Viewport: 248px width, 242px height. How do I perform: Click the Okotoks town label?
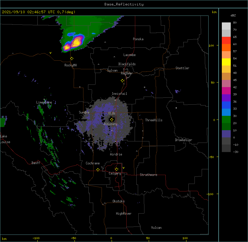(119, 201)
